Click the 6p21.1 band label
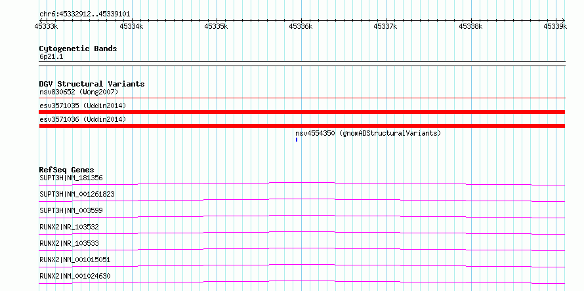Image resolution: width=584 pixels, height=291 pixels. tap(51, 57)
